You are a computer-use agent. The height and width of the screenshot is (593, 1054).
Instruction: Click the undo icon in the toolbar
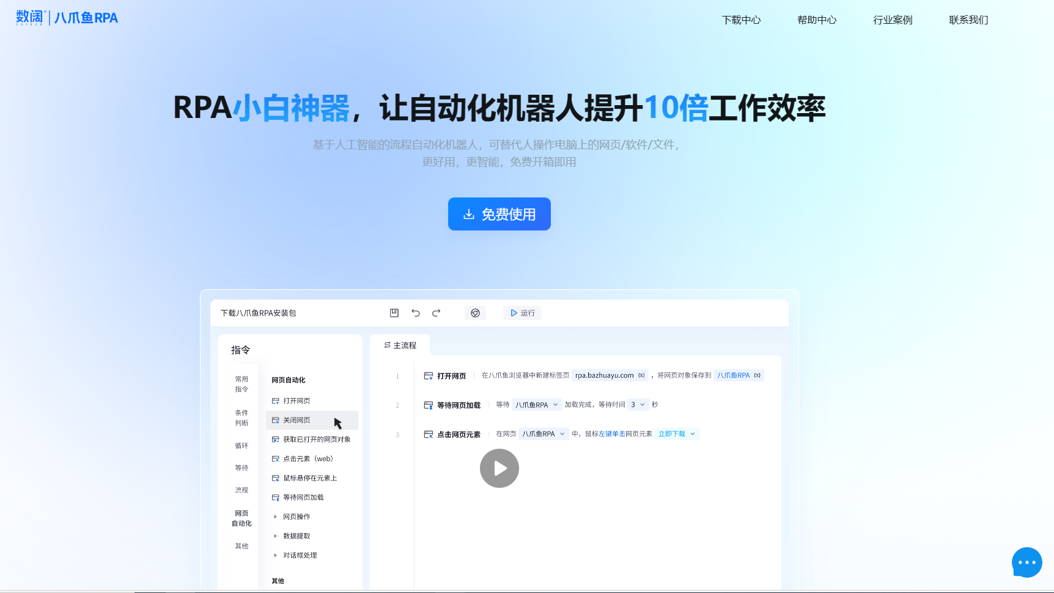pos(416,312)
